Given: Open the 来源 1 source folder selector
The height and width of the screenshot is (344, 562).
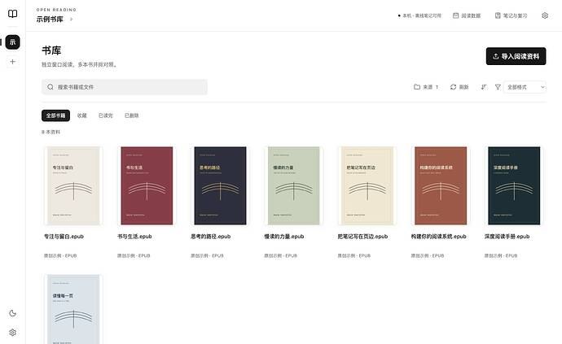Looking at the screenshot, I should coord(426,87).
